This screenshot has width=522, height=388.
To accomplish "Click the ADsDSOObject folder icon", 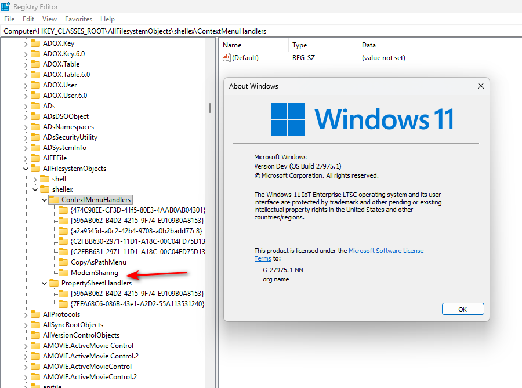I will 35,116.
